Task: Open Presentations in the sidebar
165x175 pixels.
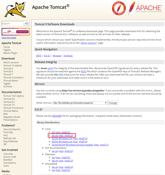Action: (x=10, y=120)
